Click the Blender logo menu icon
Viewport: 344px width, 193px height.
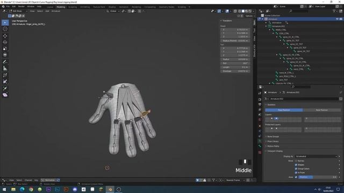[x=3, y=7]
